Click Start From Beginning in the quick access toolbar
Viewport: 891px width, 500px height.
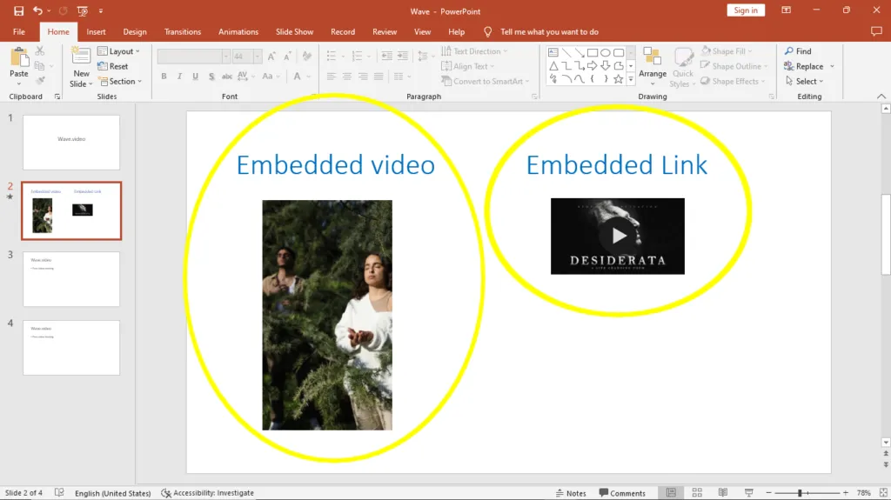pos(82,10)
